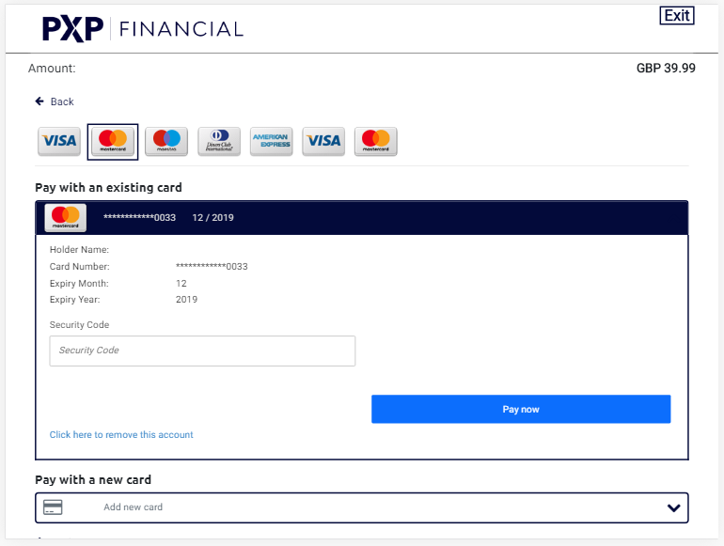This screenshot has height=546, width=724.
Task: Choose the Diners Club International icon
Action: tap(219, 141)
